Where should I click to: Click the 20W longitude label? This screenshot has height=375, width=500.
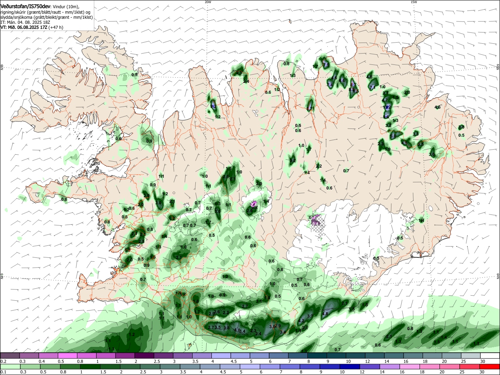tap(208, 2)
